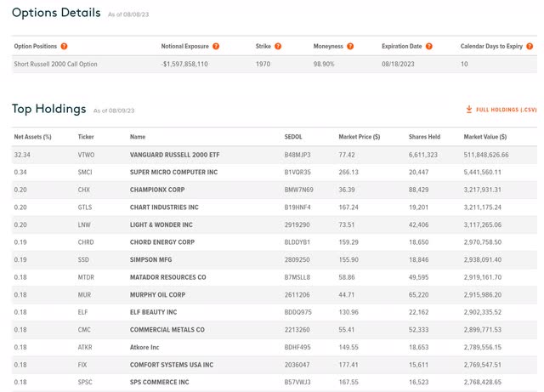Click the CHRD ticker cell
This screenshot has height=392, width=544.
(x=86, y=242)
